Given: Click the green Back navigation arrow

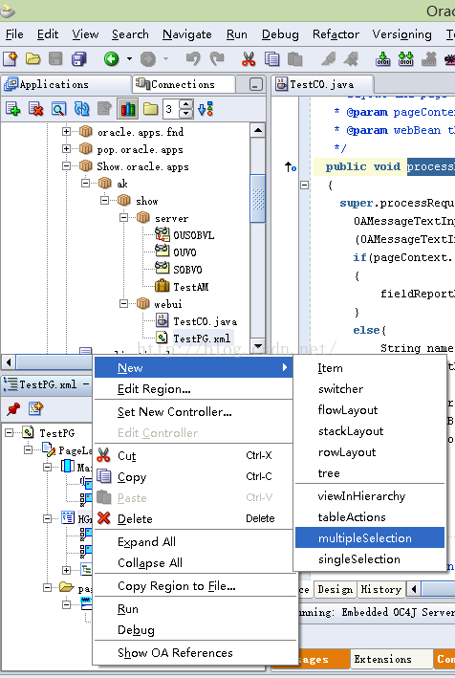Looking at the screenshot, I should [x=111, y=58].
